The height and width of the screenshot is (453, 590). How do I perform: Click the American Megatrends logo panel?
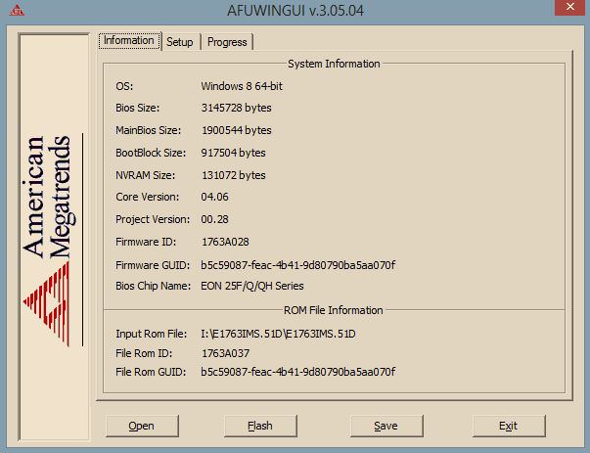tap(54, 237)
